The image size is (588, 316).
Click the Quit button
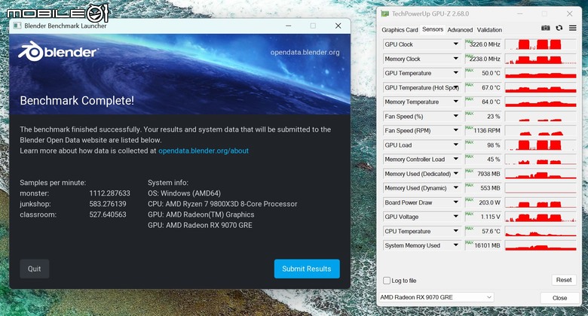pos(34,269)
